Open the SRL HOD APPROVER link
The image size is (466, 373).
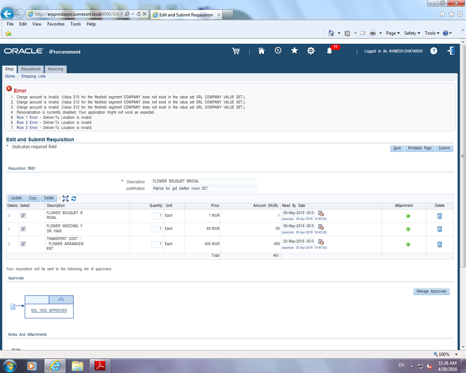point(49,311)
